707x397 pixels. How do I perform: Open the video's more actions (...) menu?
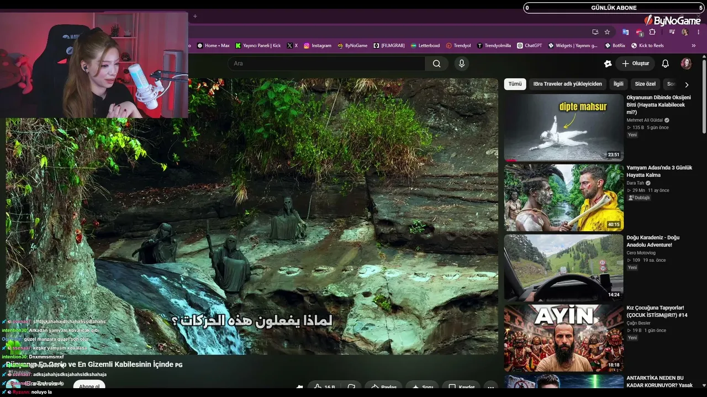[490, 387]
